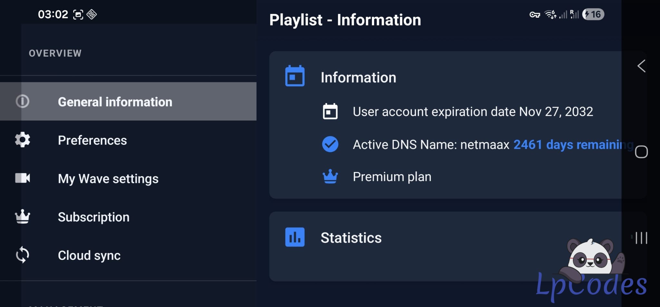The image size is (660, 307).
Task: Click the camera icon beside My Wave settings
Action: pyautogui.click(x=23, y=178)
